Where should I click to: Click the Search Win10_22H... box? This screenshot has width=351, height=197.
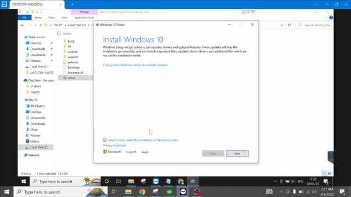[314, 25]
